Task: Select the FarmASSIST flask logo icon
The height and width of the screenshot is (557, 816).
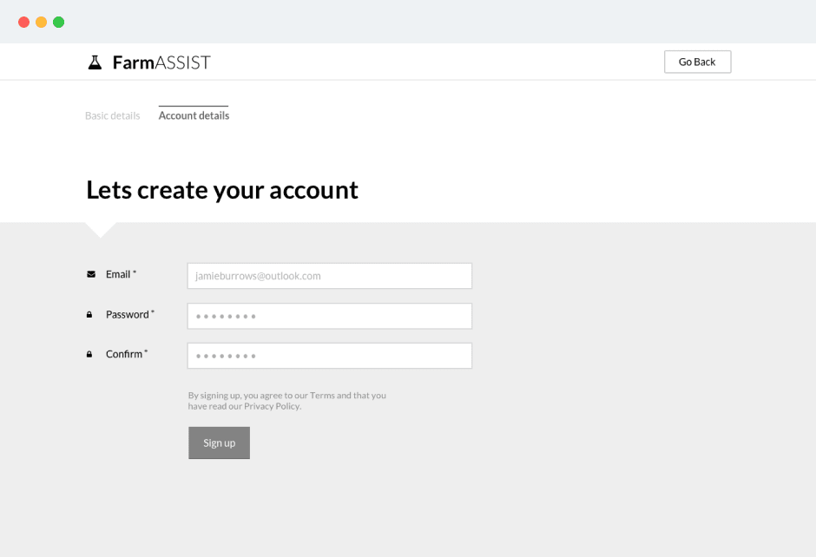Action: (x=95, y=61)
